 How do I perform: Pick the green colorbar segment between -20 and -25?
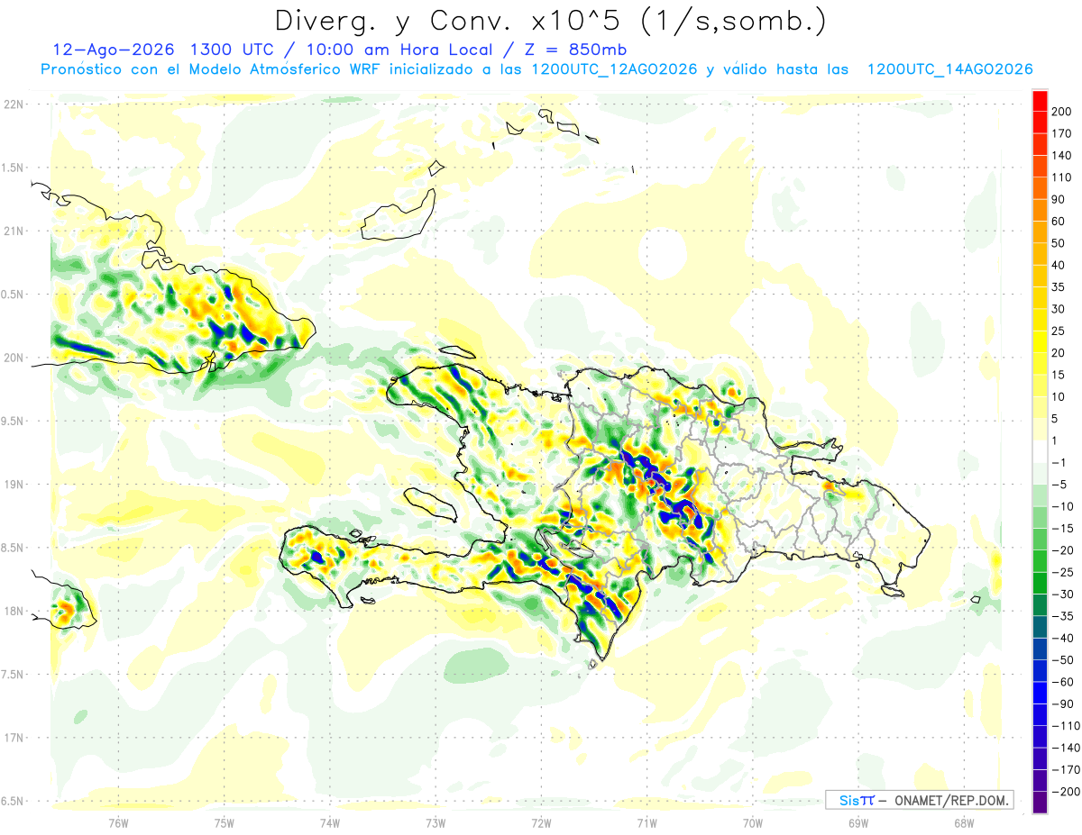coord(1040,561)
